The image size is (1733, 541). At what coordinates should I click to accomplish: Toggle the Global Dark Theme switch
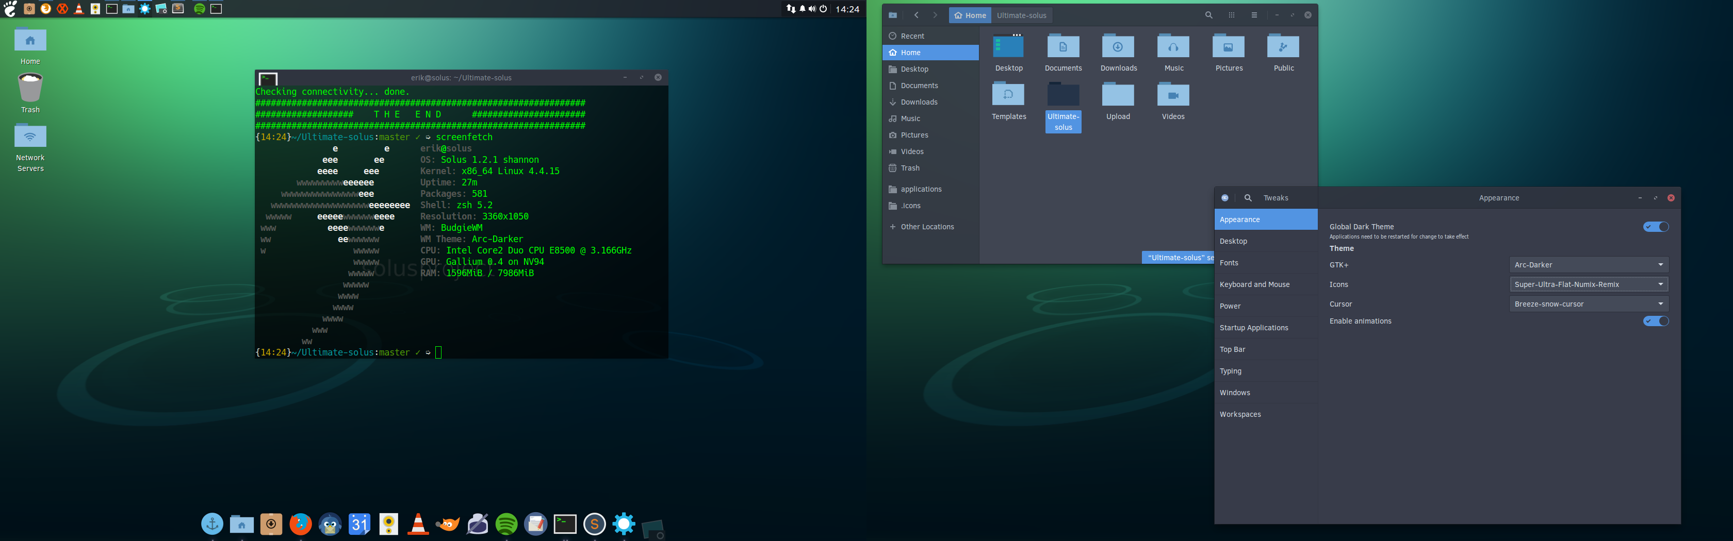click(x=1656, y=227)
